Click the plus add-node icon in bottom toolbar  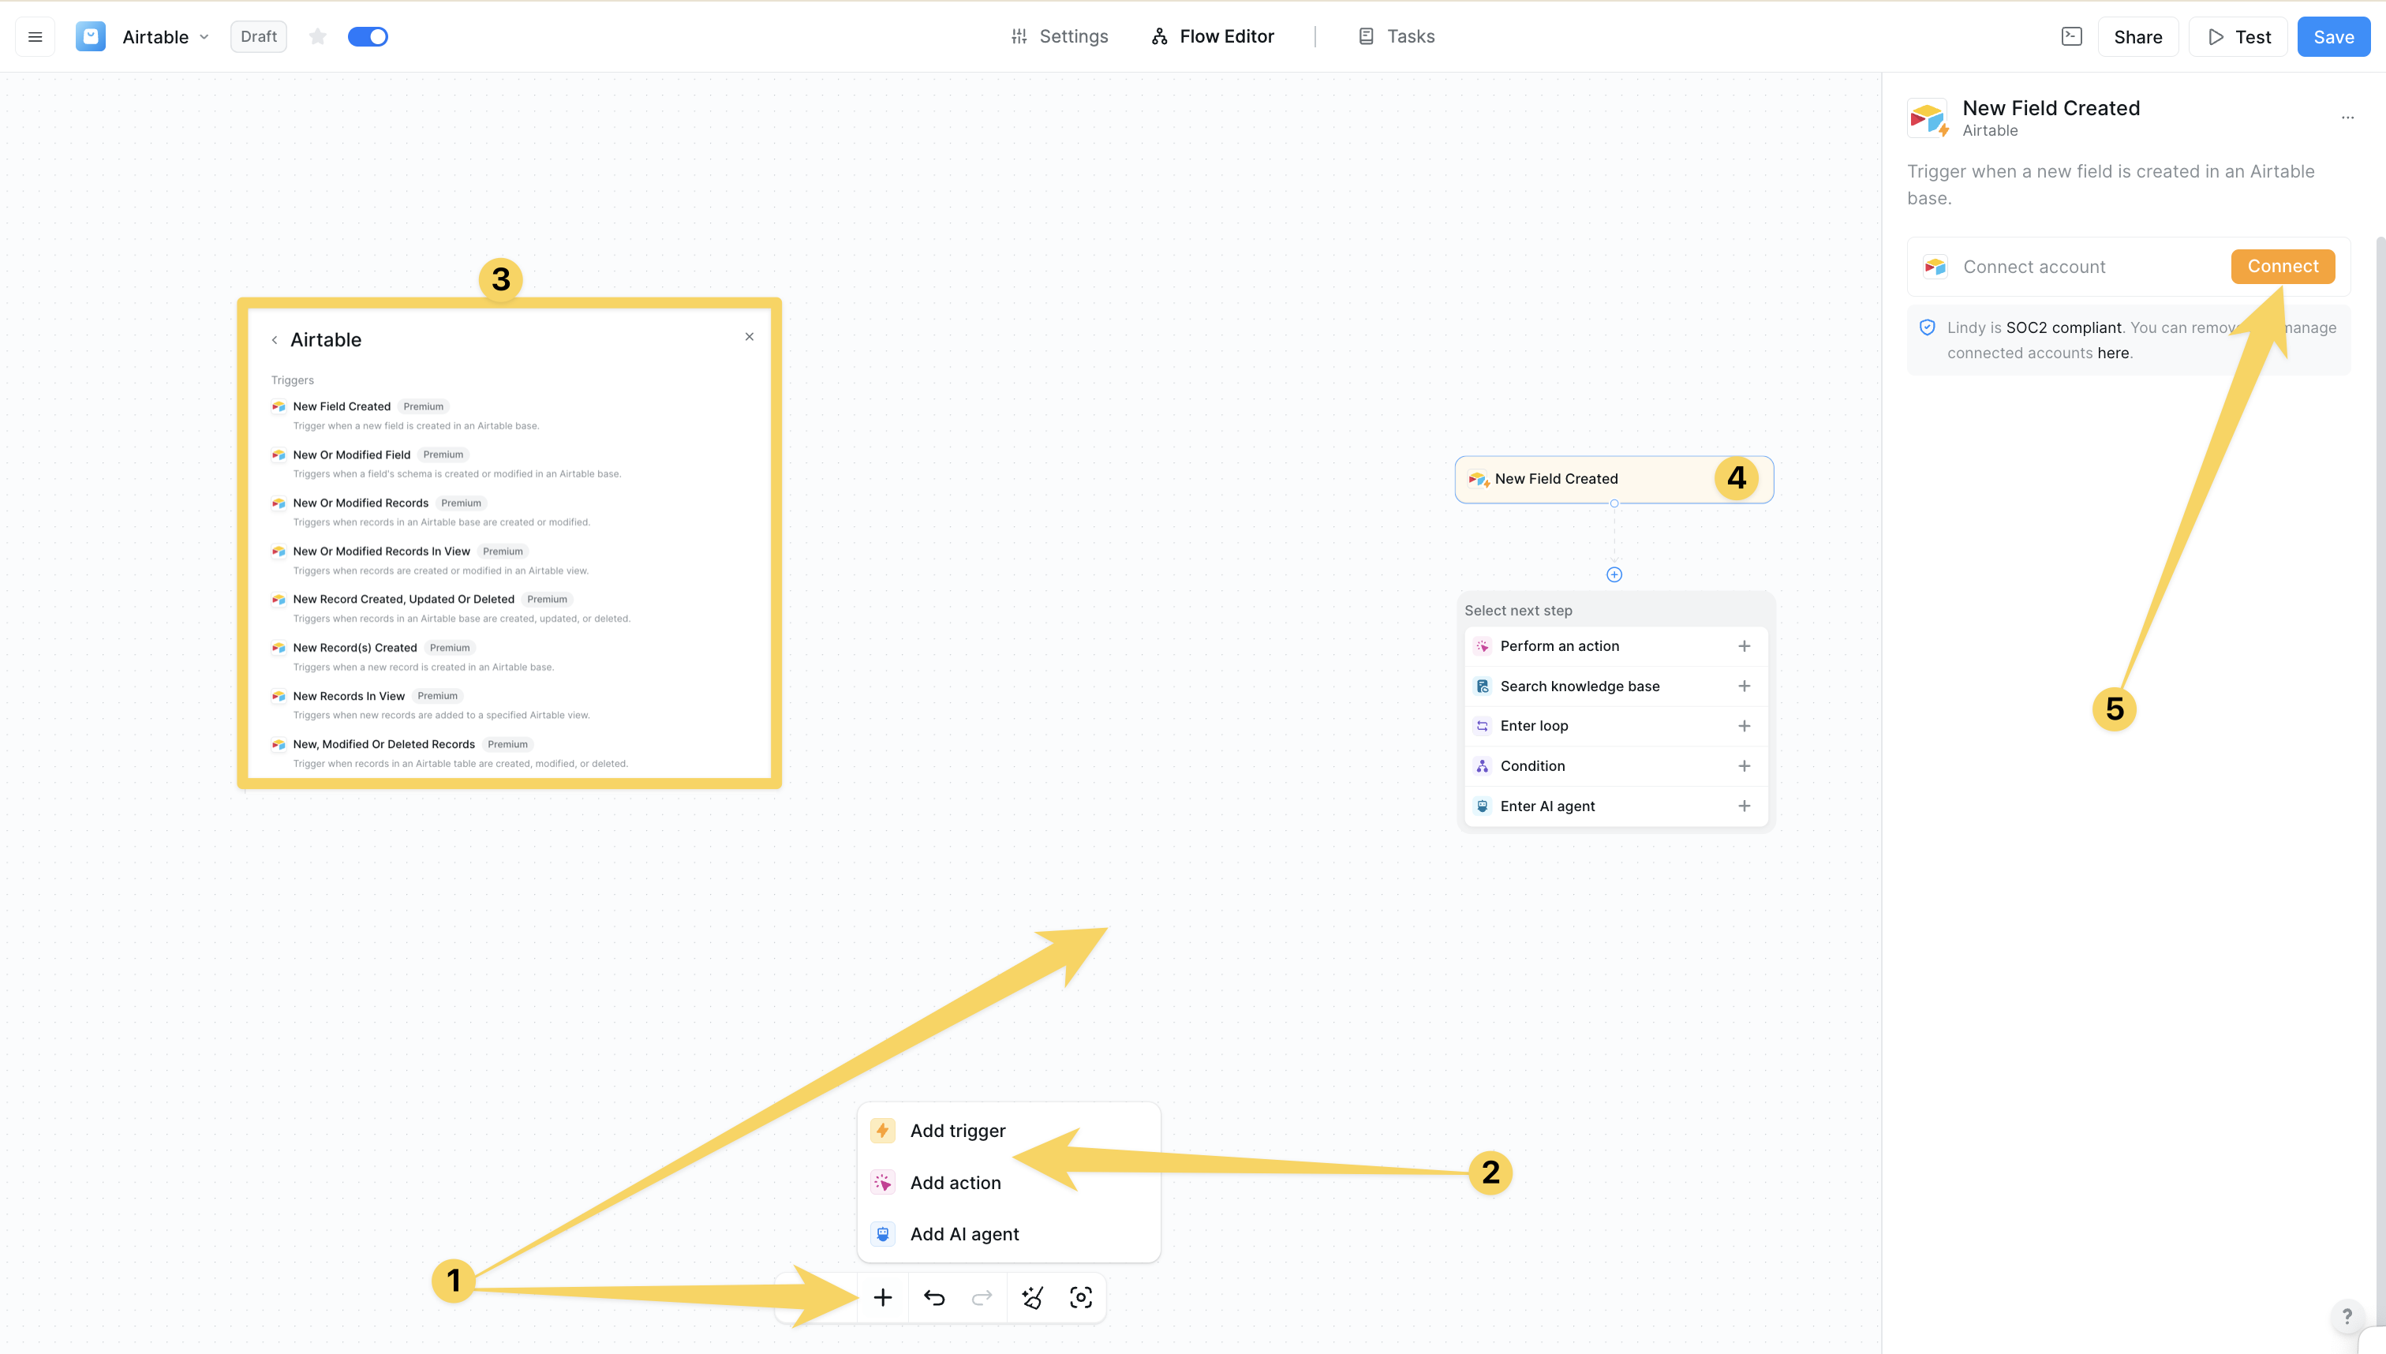882,1297
